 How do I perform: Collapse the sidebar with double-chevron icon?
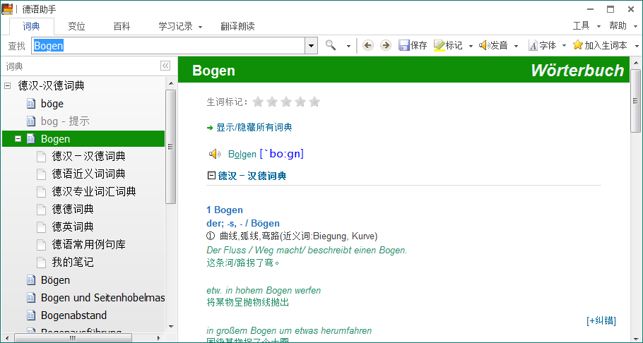coord(165,66)
